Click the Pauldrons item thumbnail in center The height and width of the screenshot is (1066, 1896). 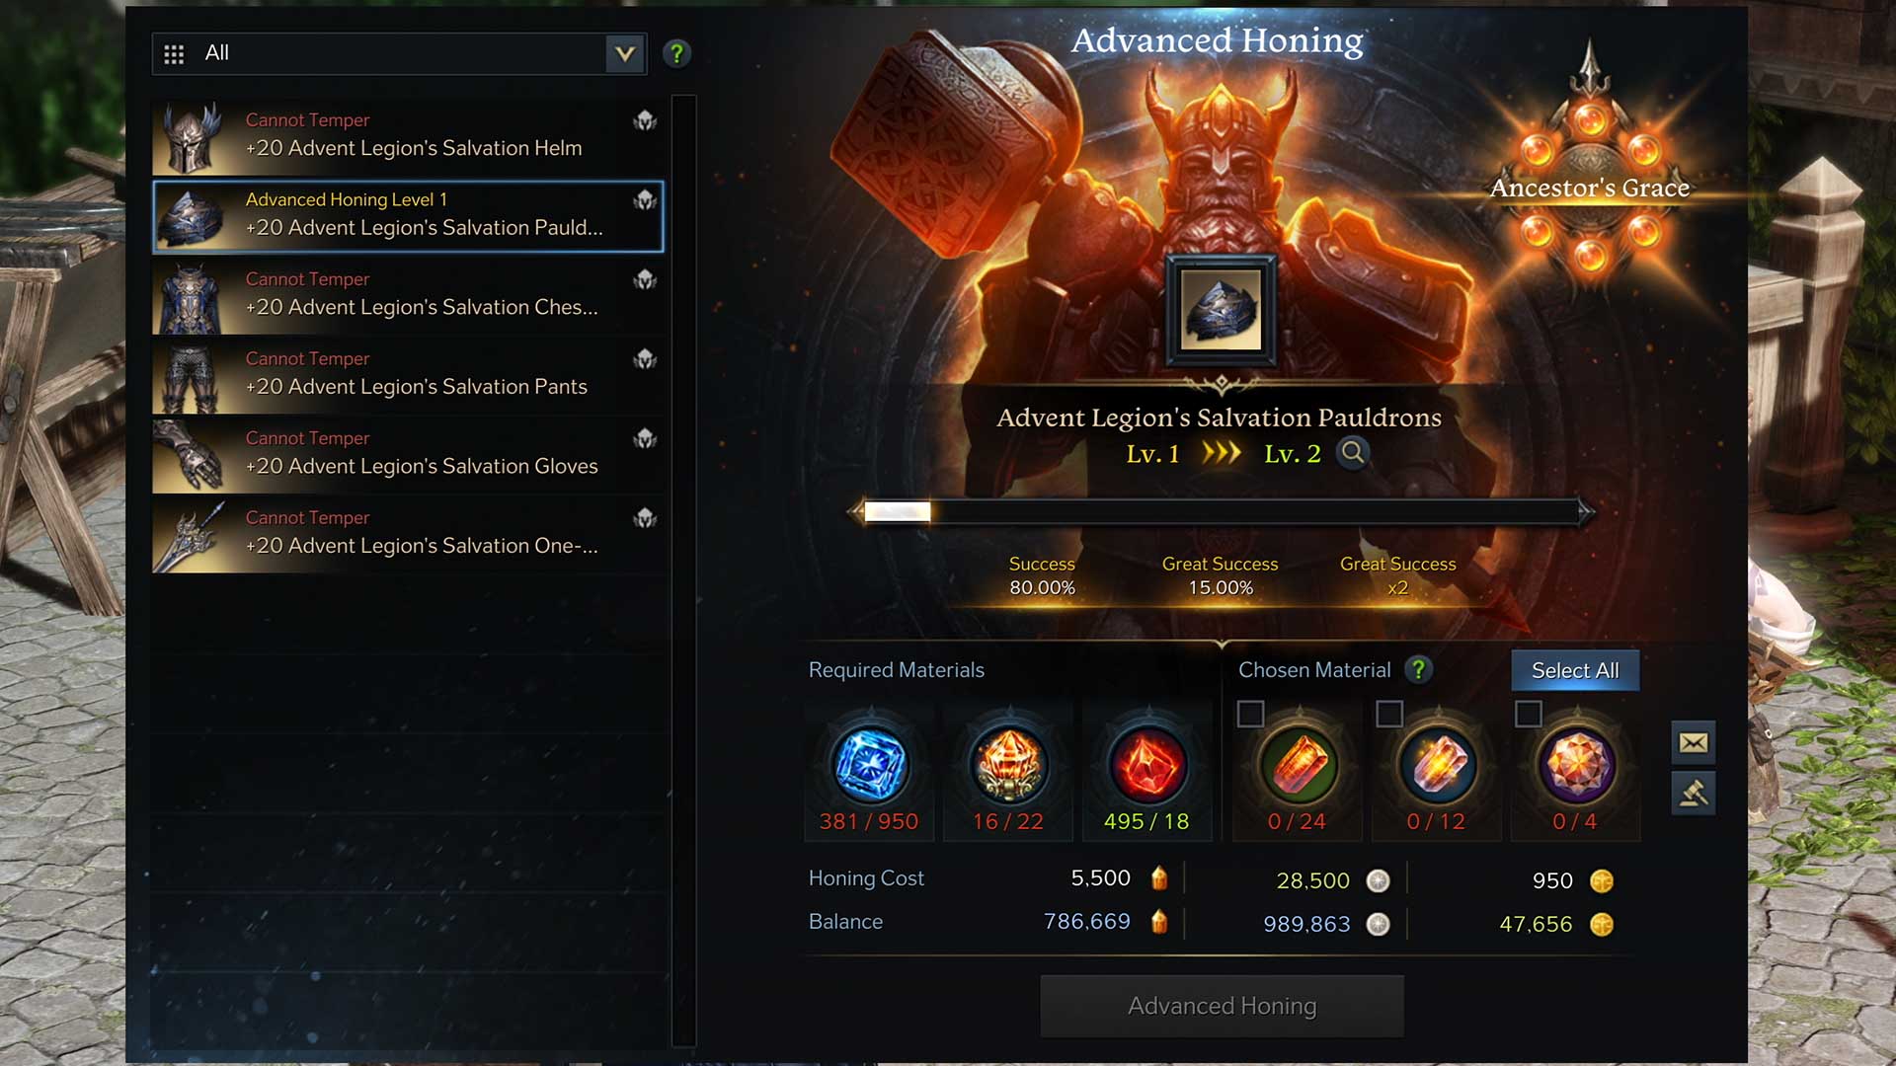[1222, 310]
